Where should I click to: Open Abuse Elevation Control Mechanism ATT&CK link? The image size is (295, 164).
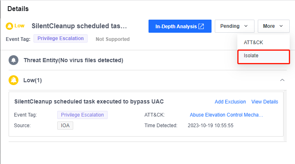[226, 115]
